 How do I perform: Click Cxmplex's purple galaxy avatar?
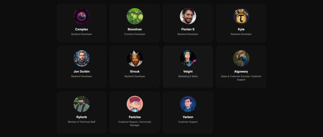coord(82,16)
